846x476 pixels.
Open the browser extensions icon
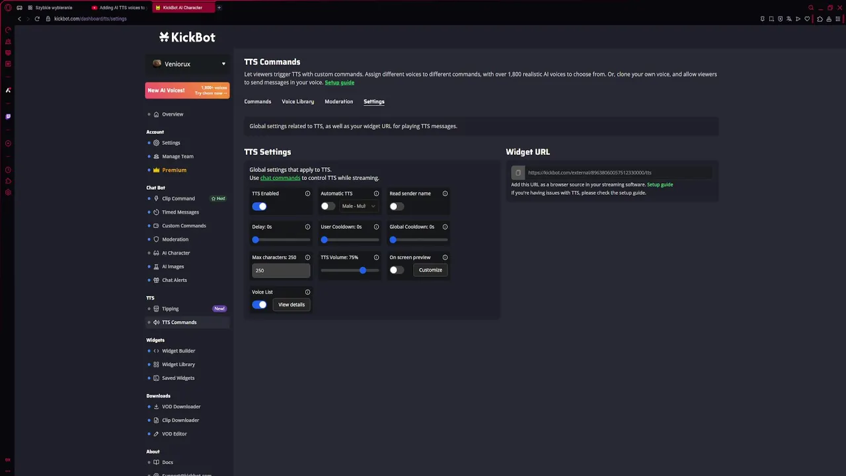click(x=820, y=19)
